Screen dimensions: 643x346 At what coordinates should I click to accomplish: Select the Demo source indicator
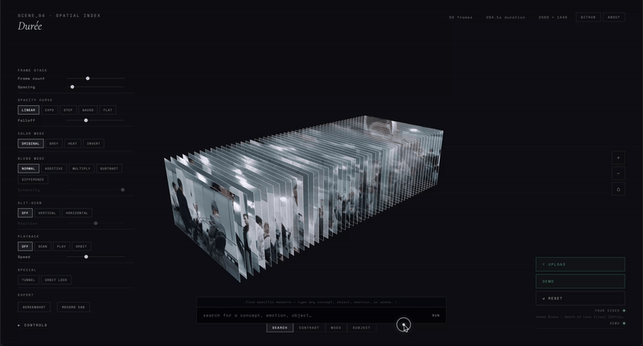(x=617, y=324)
